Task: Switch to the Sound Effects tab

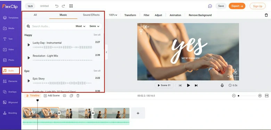Action: (x=91, y=15)
